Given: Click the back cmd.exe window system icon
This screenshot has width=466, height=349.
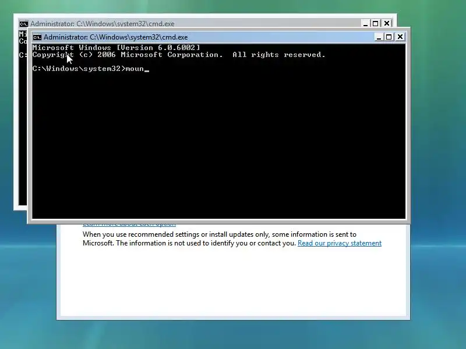Looking at the screenshot, I should point(24,24).
